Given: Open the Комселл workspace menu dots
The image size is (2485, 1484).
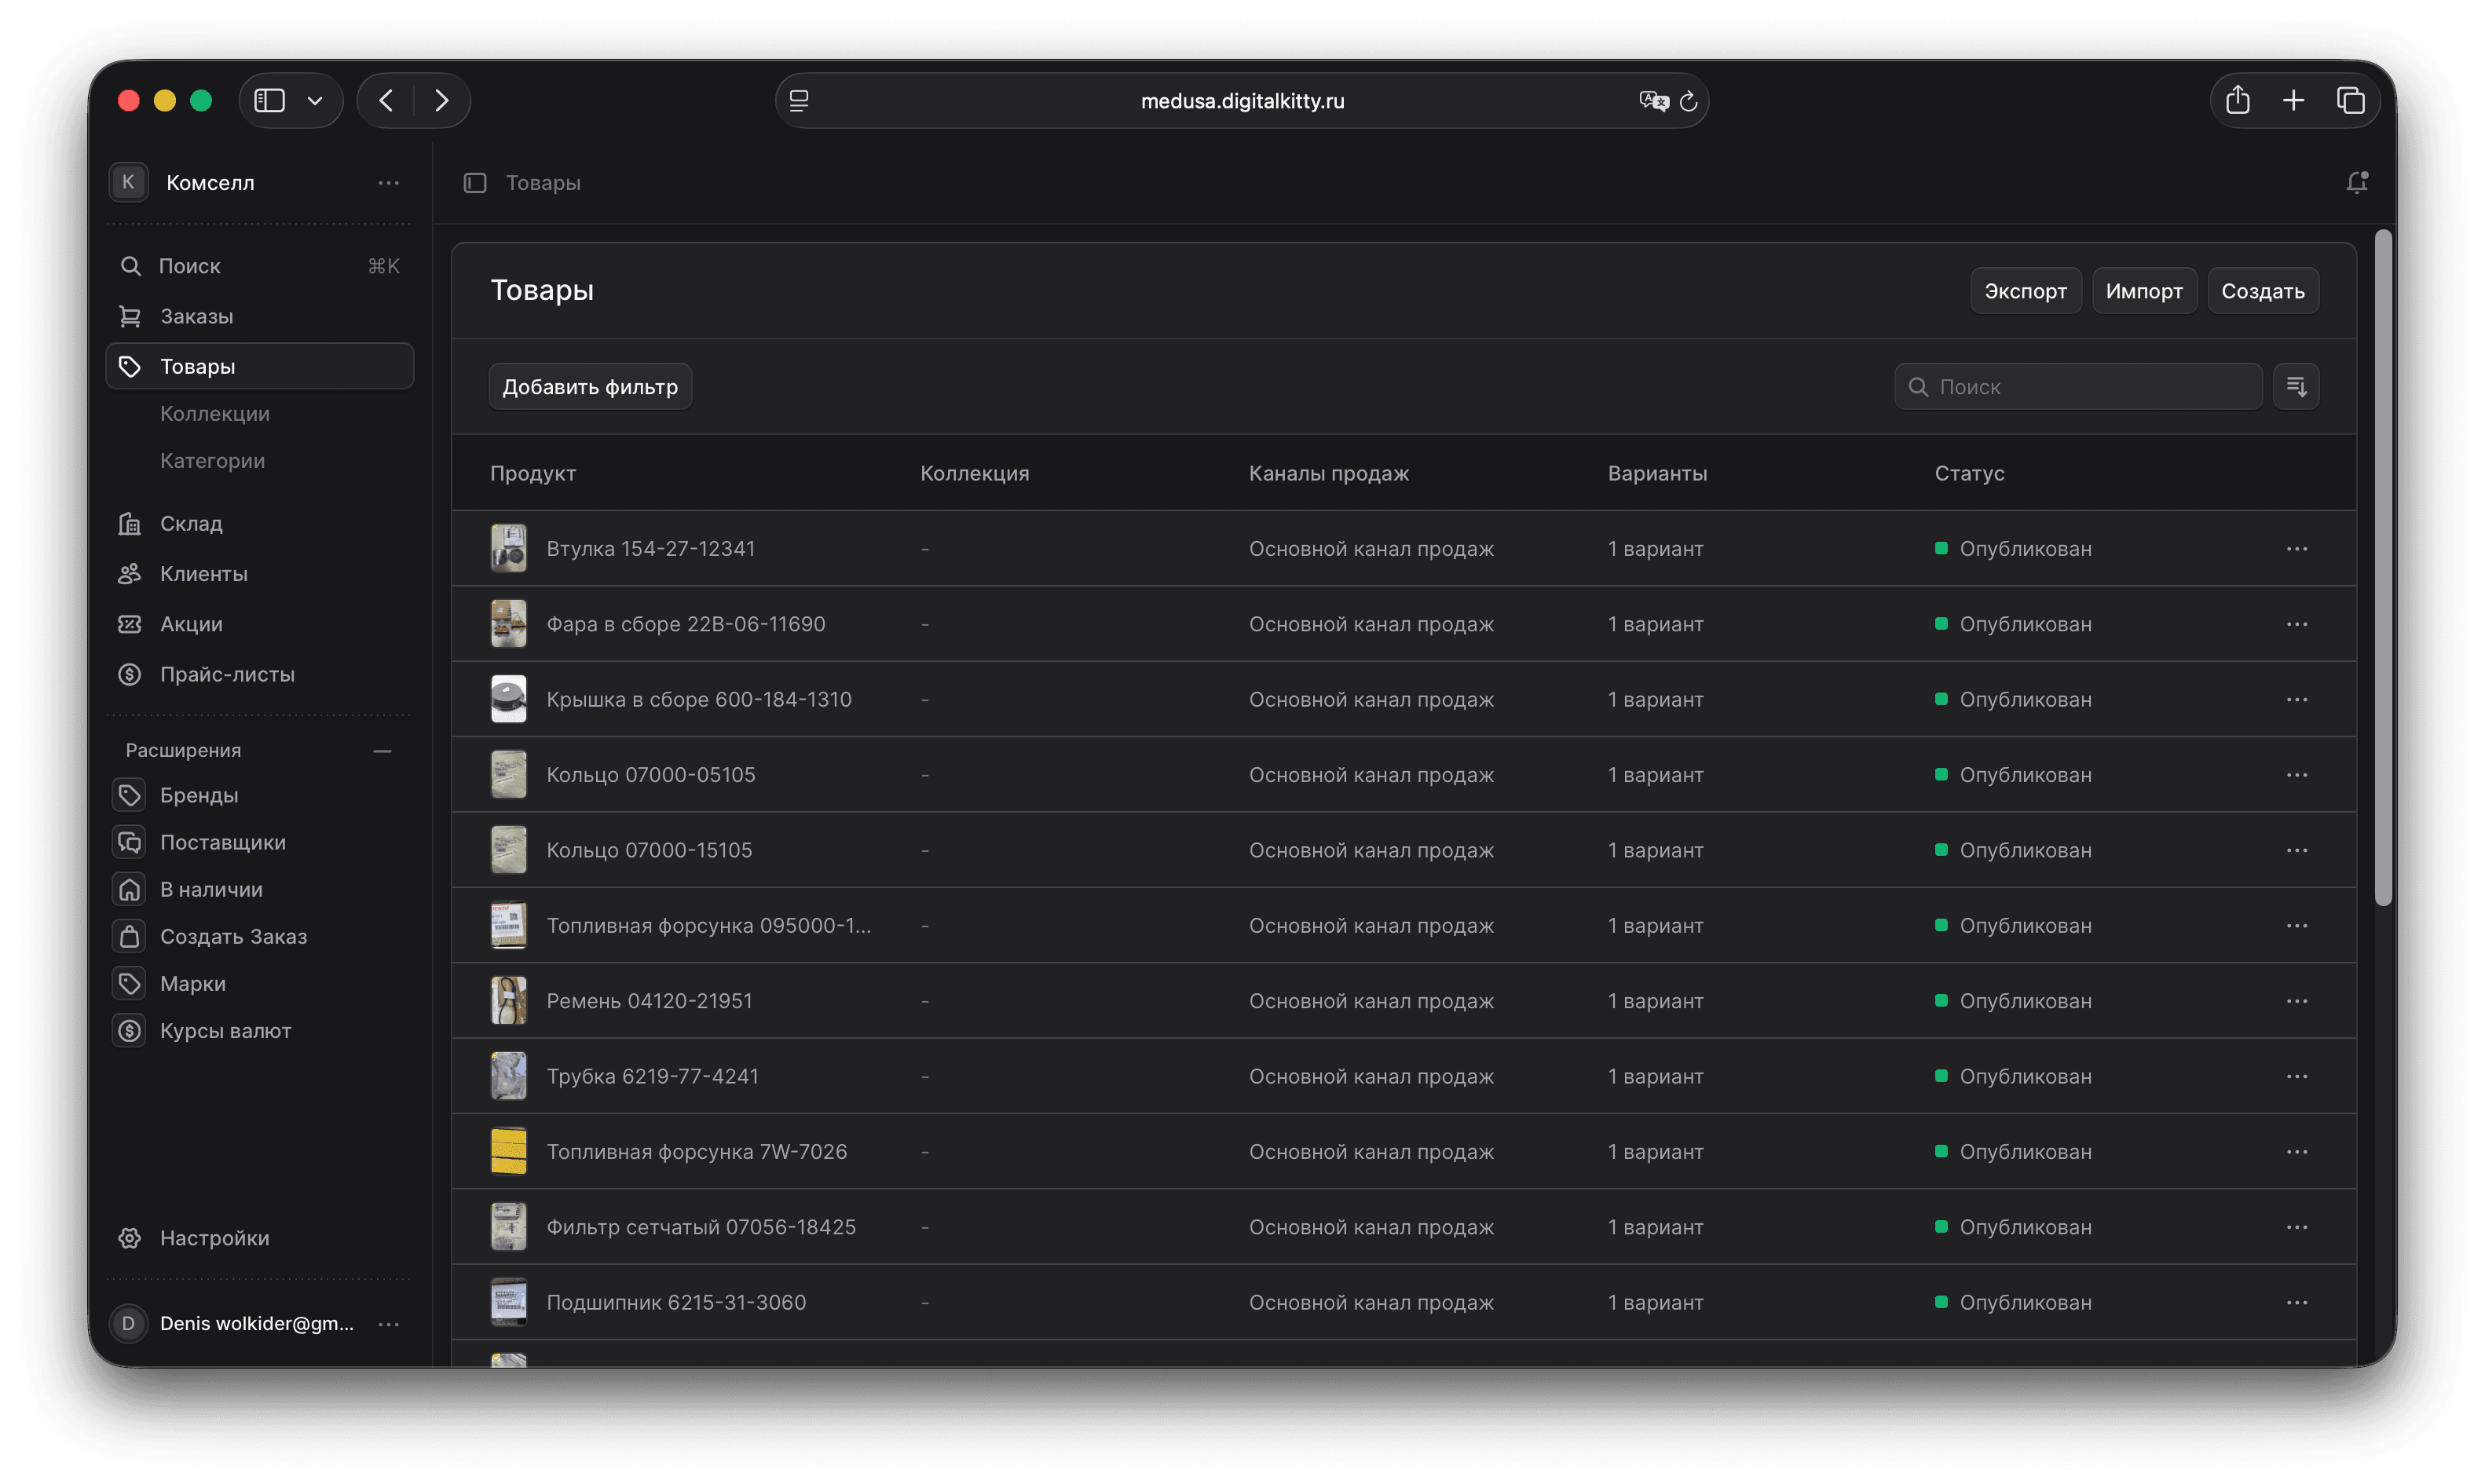Looking at the screenshot, I should tap(389, 182).
